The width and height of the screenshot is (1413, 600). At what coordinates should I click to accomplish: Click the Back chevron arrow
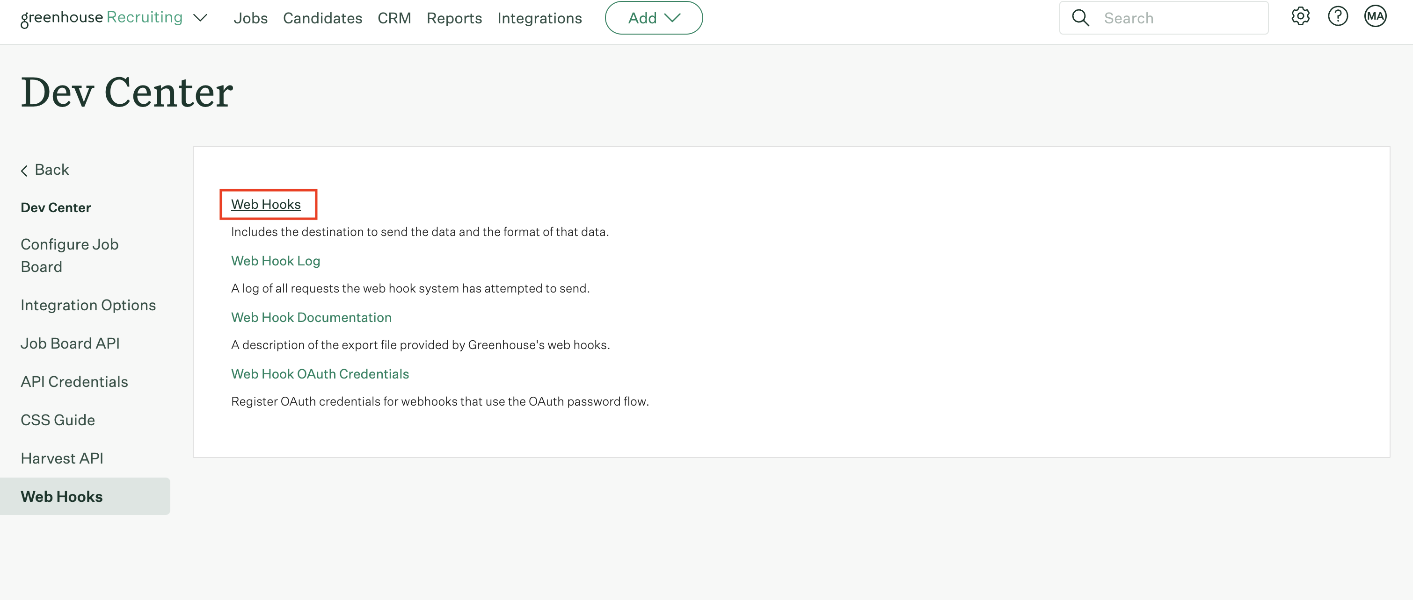(24, 171)
